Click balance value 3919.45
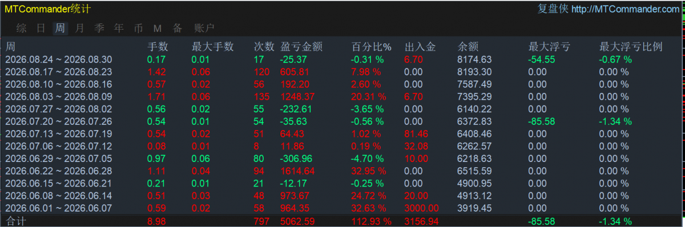The width and height of the screenshot is (685, 227). [474, 208]
